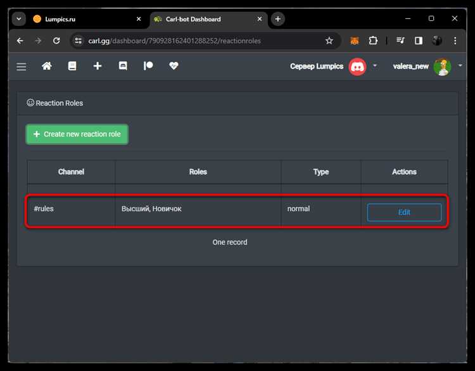Click Create new reaction role button
The height and width of the screenshot is (371, 475).
click(77, 134)
